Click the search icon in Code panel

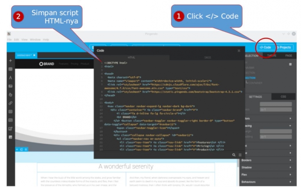(x=234, y=155)
